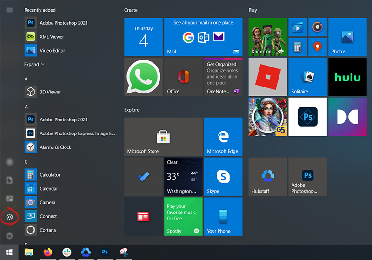
Task: Open the Office tile
Action: click(x=183, y=77)
